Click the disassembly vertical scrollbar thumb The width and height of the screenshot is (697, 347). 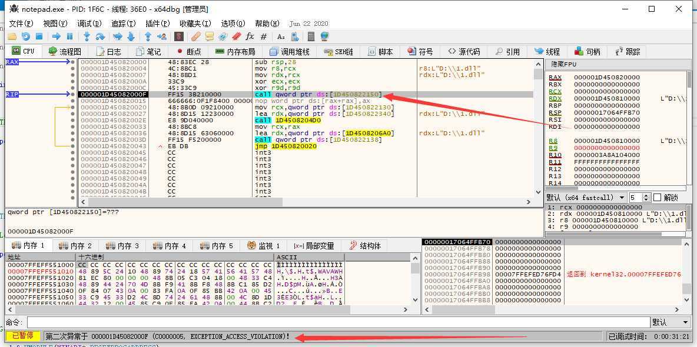point(538,74)
